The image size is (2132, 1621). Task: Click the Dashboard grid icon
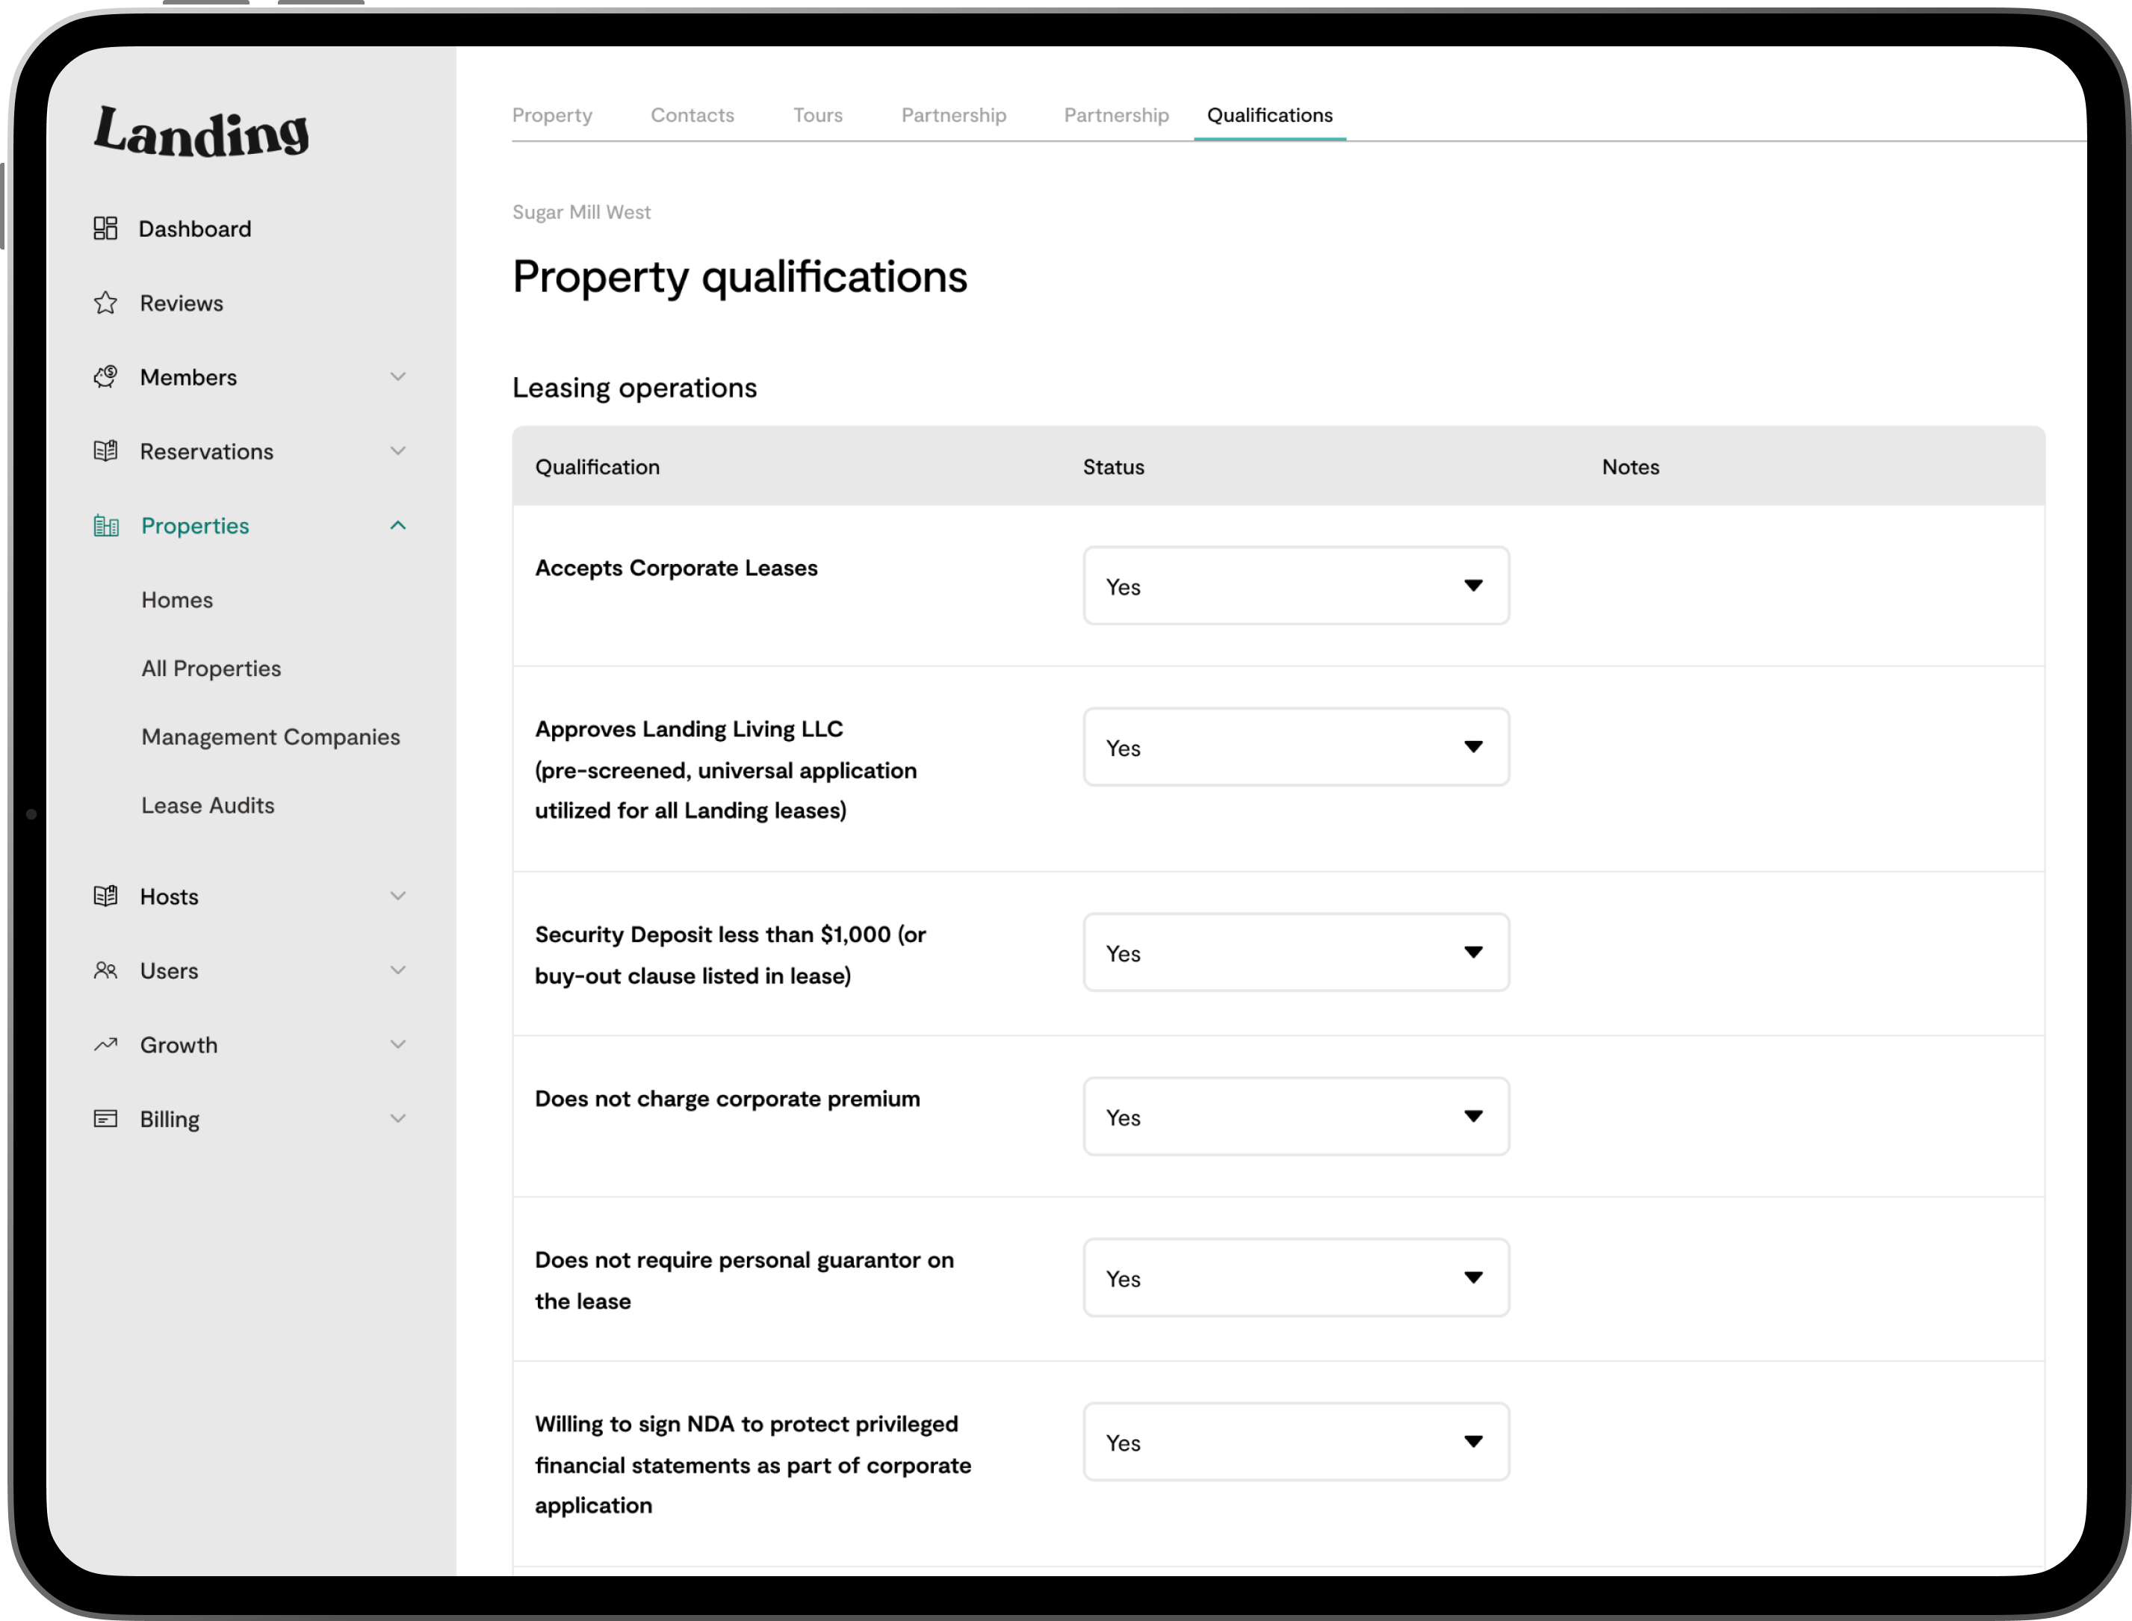pyautogui.click(x=105, y=229)
